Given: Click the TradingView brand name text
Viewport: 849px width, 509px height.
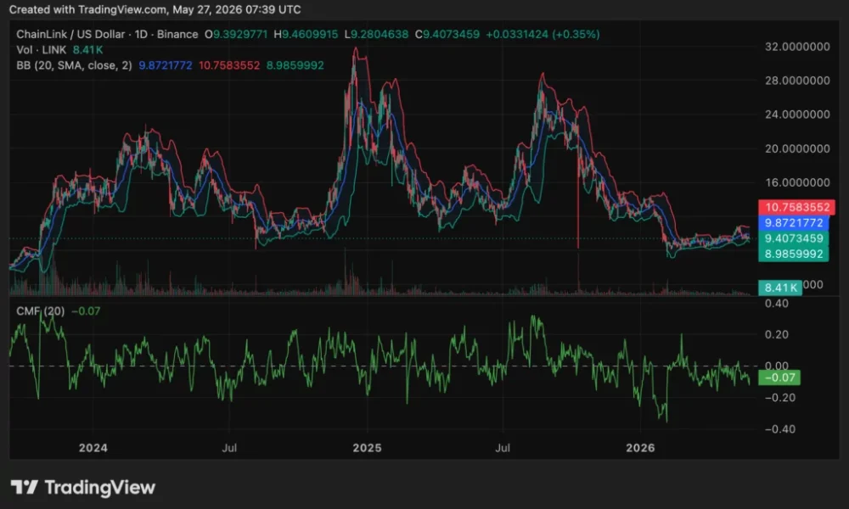Looking at the screenshot, I should pos(100,487).
